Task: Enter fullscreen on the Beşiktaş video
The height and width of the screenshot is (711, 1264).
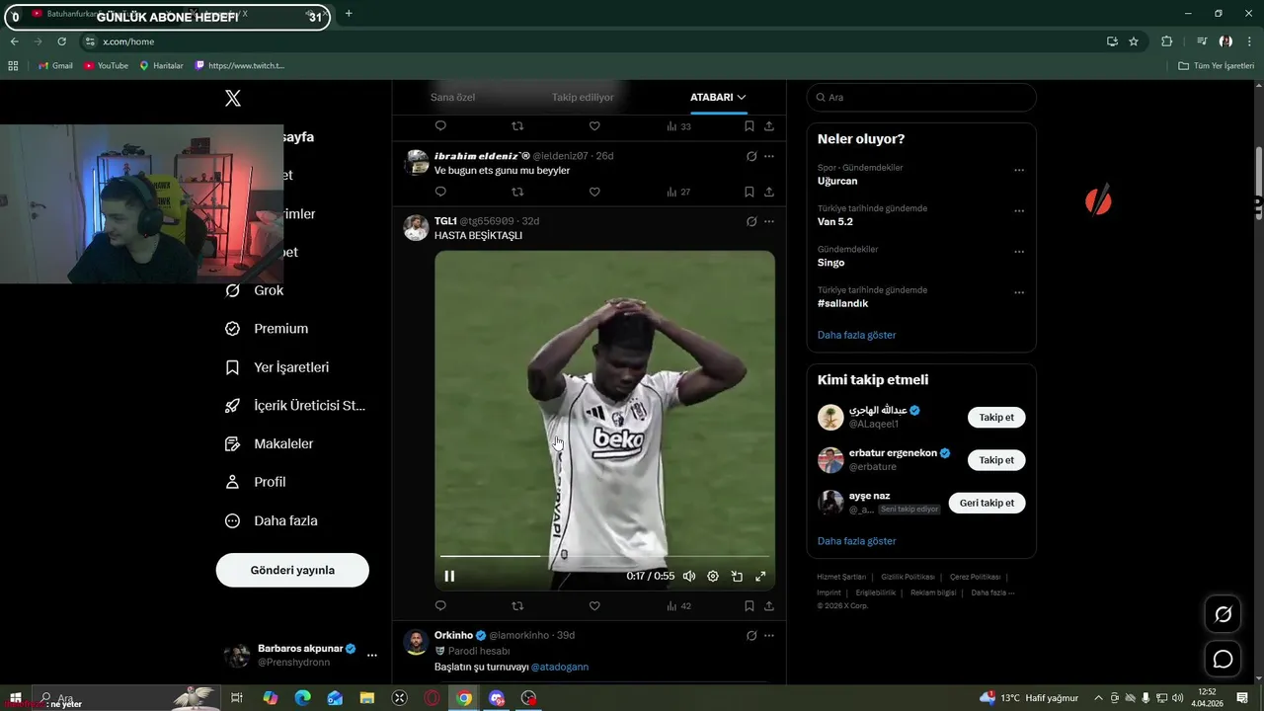Action: pos(760,576)
